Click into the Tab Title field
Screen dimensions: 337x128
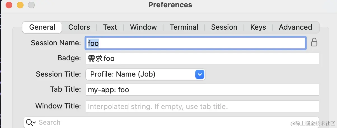click(202, 90)
